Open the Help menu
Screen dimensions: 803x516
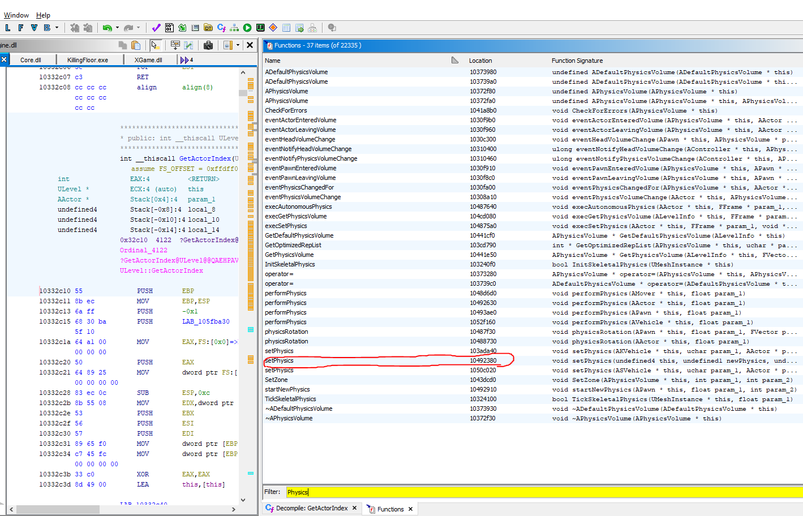point(43,15)
